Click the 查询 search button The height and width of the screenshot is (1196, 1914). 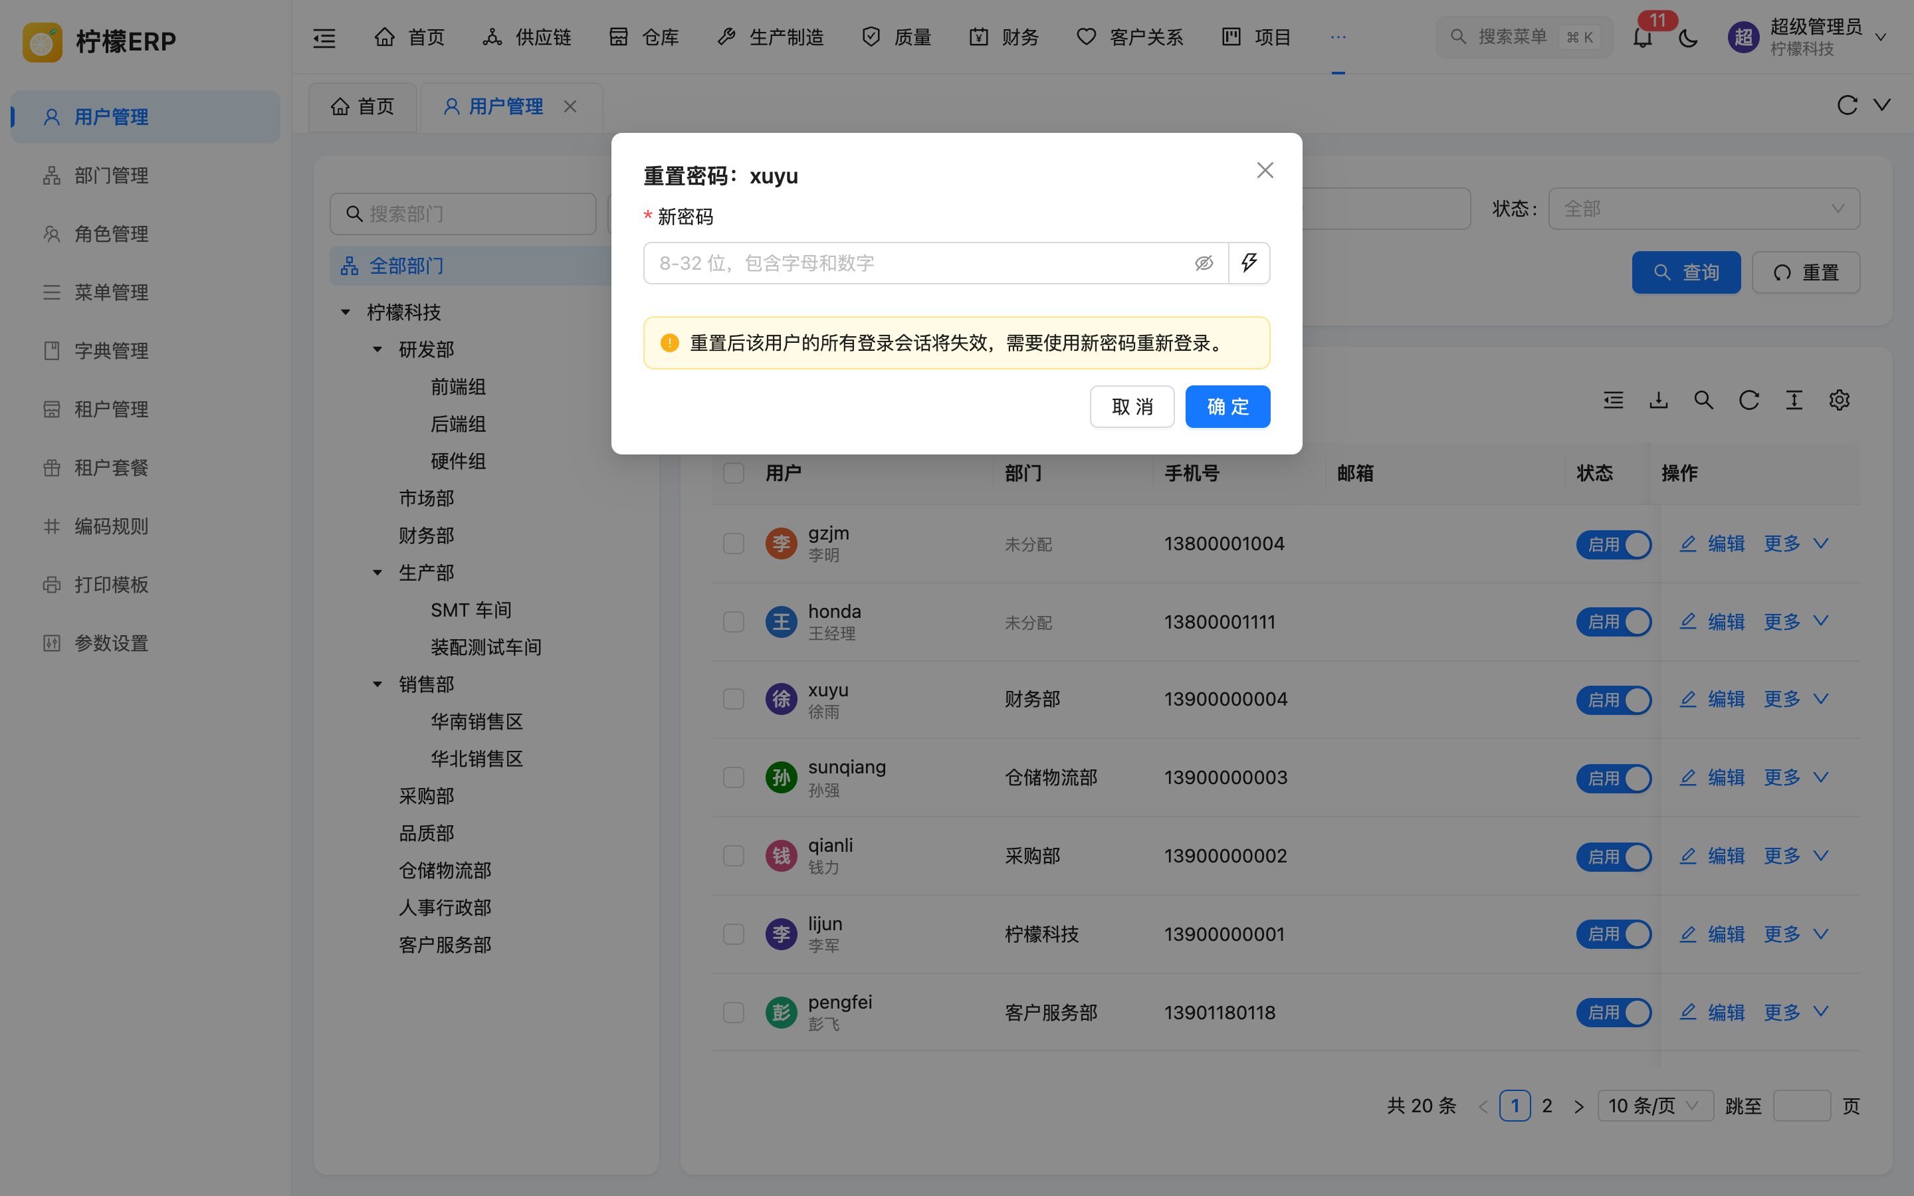click(x=1686, y=273)
